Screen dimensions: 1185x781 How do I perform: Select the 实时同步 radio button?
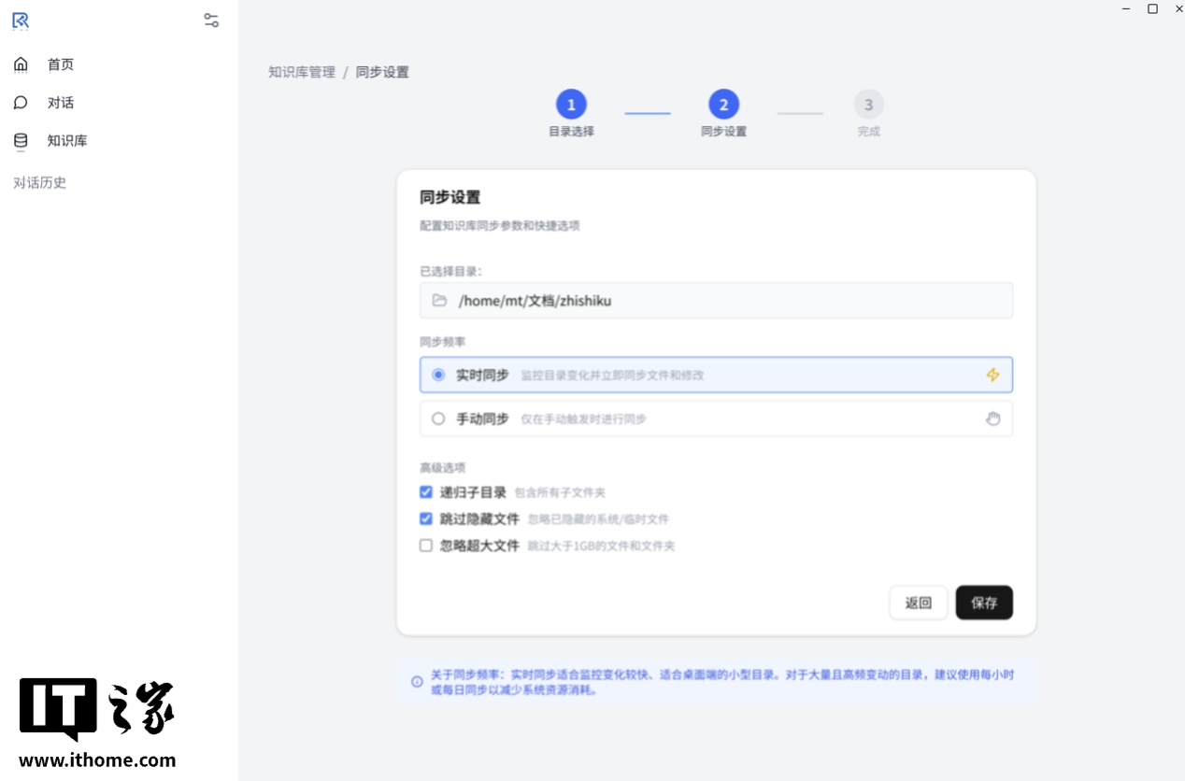(x=437, y=374)
